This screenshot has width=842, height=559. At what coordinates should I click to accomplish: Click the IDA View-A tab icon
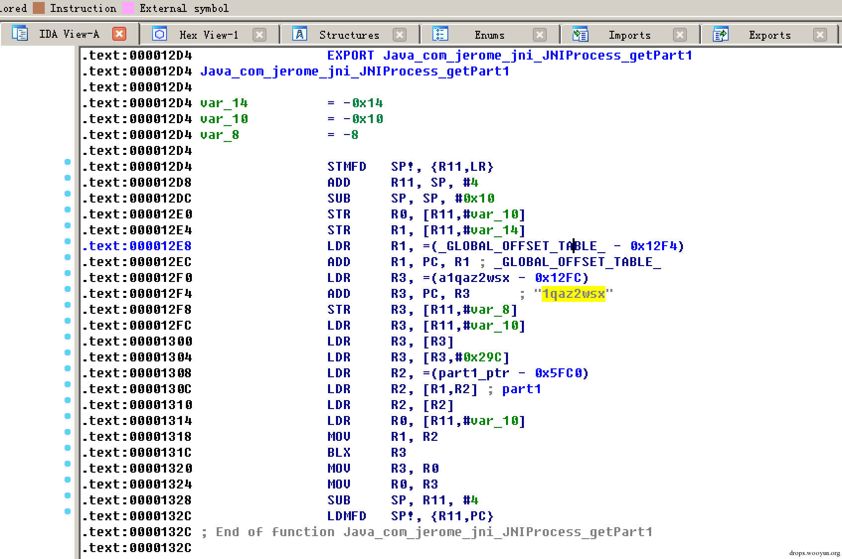coord(20,33)
